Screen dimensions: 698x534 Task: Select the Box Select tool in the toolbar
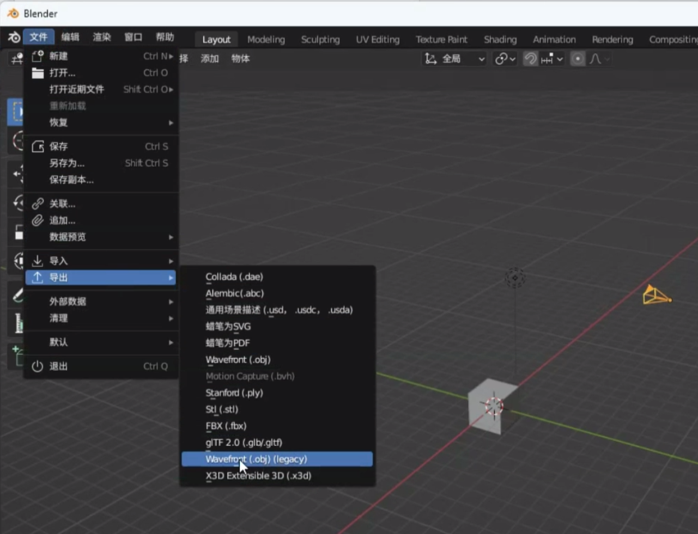point(16,112)
